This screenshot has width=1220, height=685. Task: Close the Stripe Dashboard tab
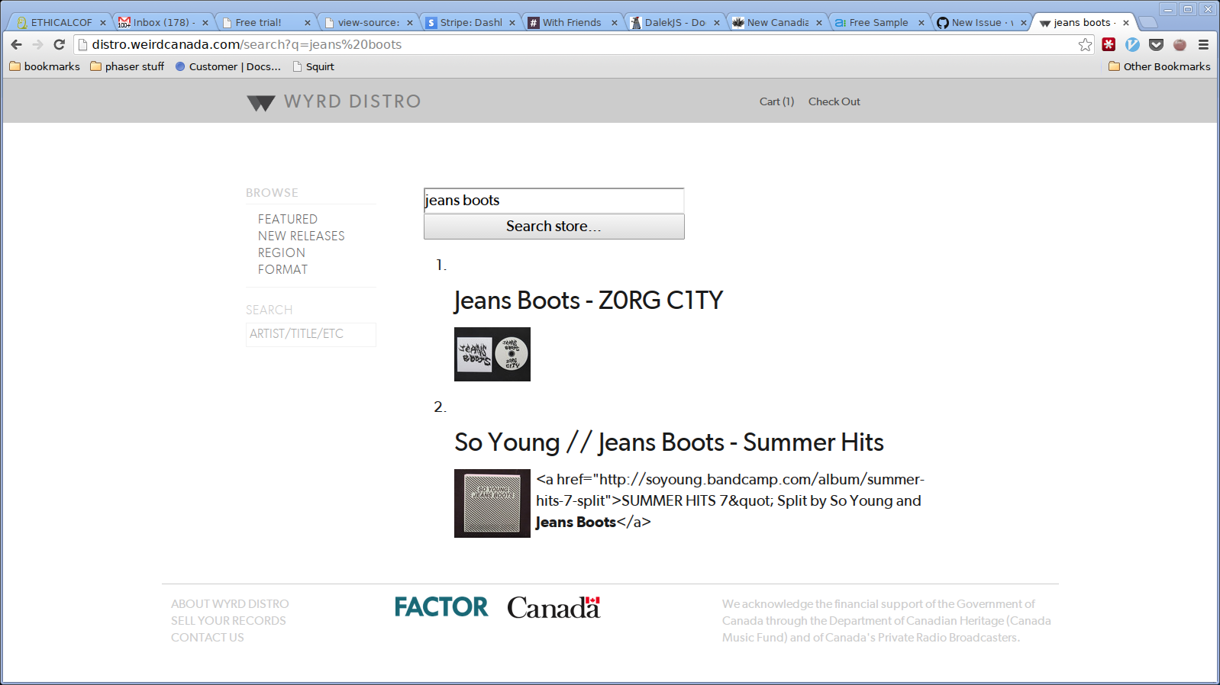click(x=512, y=23)
